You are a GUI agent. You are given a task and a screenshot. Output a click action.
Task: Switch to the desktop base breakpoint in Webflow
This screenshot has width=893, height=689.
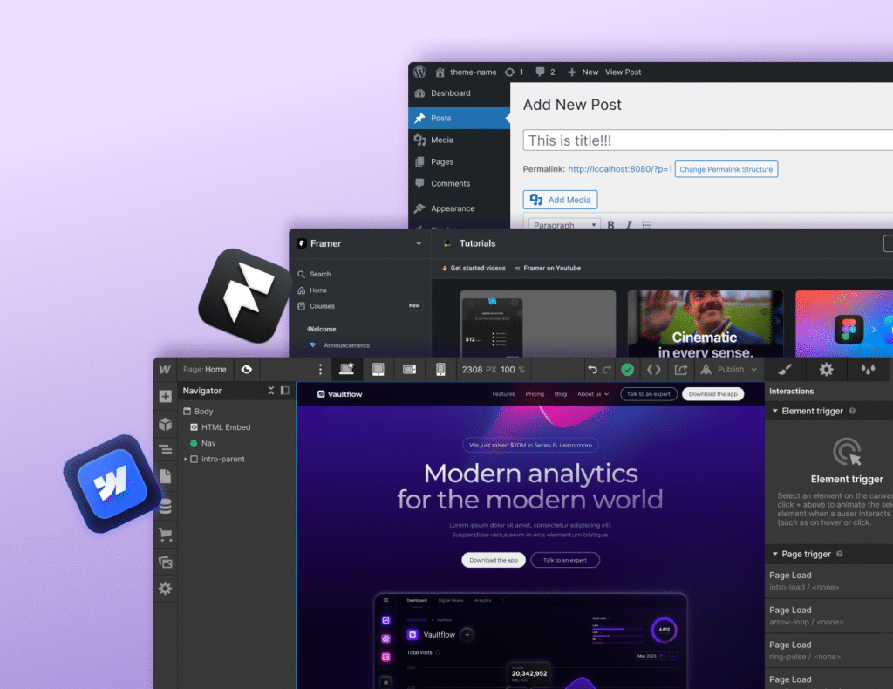click(347, 370)
